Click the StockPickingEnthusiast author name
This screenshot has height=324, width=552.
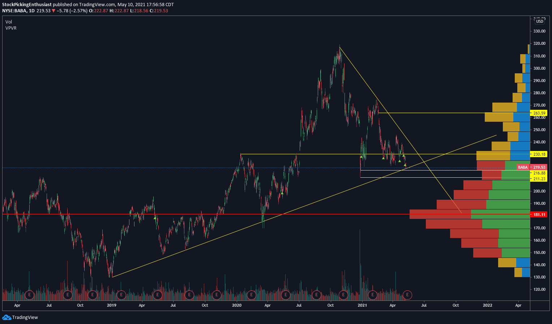tap(27, 5)
